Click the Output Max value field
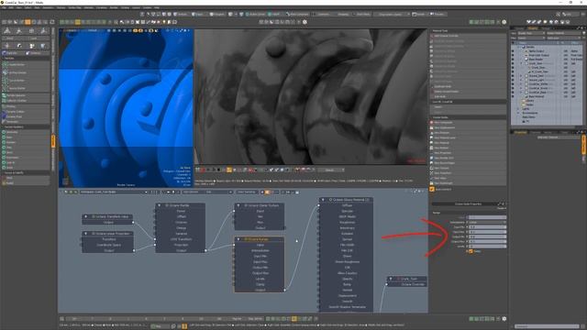Viewport: 587px width, 330px height. pos(487,242)
